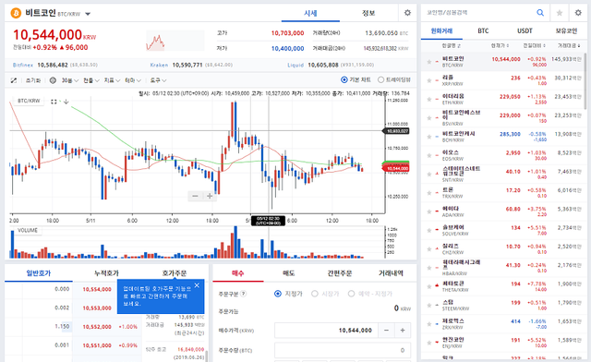Favorite the 이더리움 ETH/KRW row star
The width and height of the screenshot is (591, 362).
coord(428,99)
